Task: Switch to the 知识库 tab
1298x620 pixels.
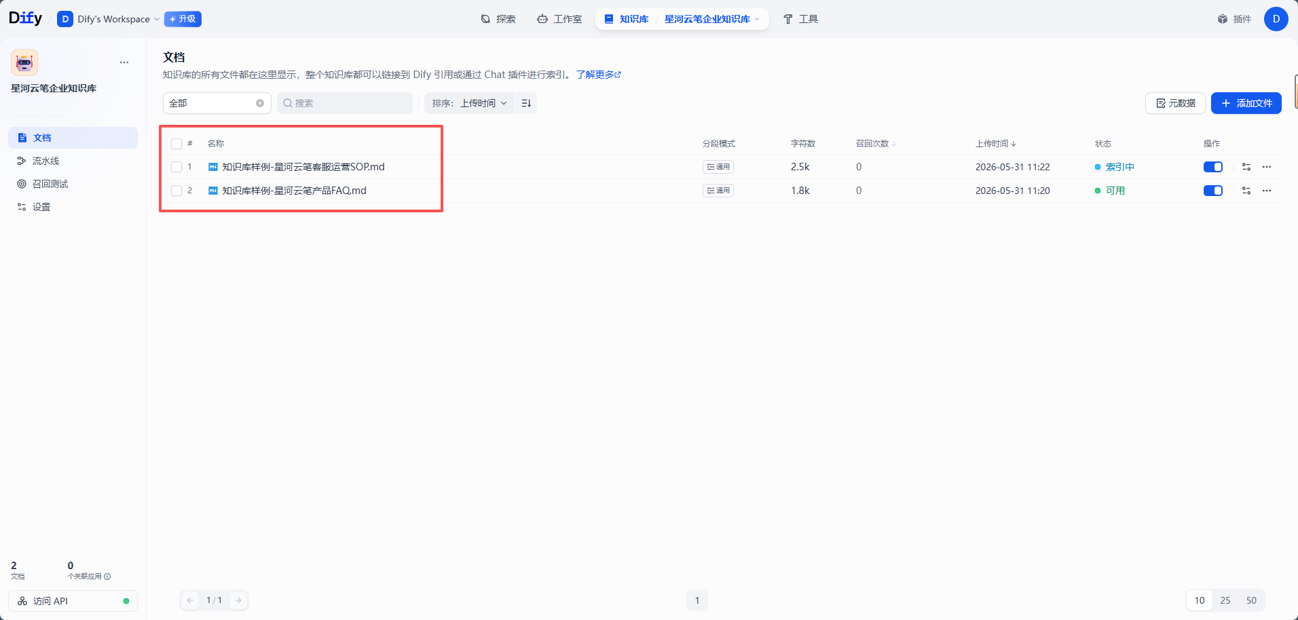Action: (627, 19)
